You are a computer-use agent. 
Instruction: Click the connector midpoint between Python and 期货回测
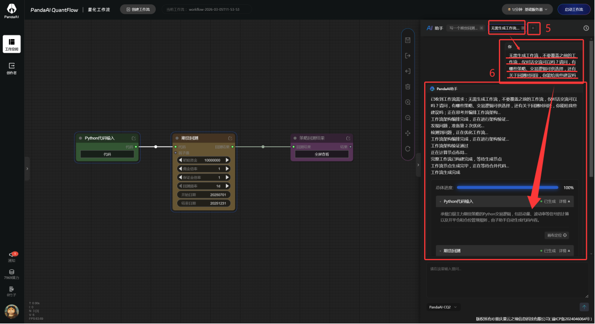tap(156, 146)
